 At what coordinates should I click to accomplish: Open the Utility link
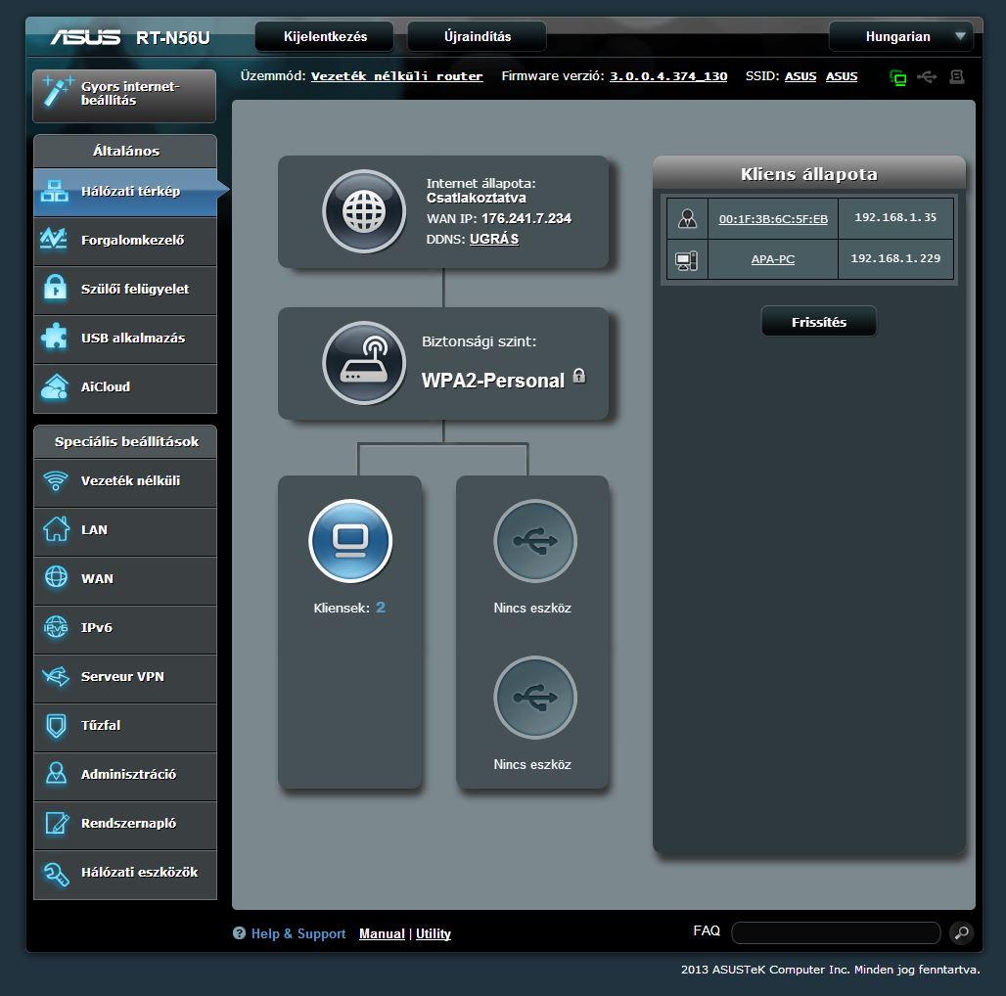(x=434, y=933)
